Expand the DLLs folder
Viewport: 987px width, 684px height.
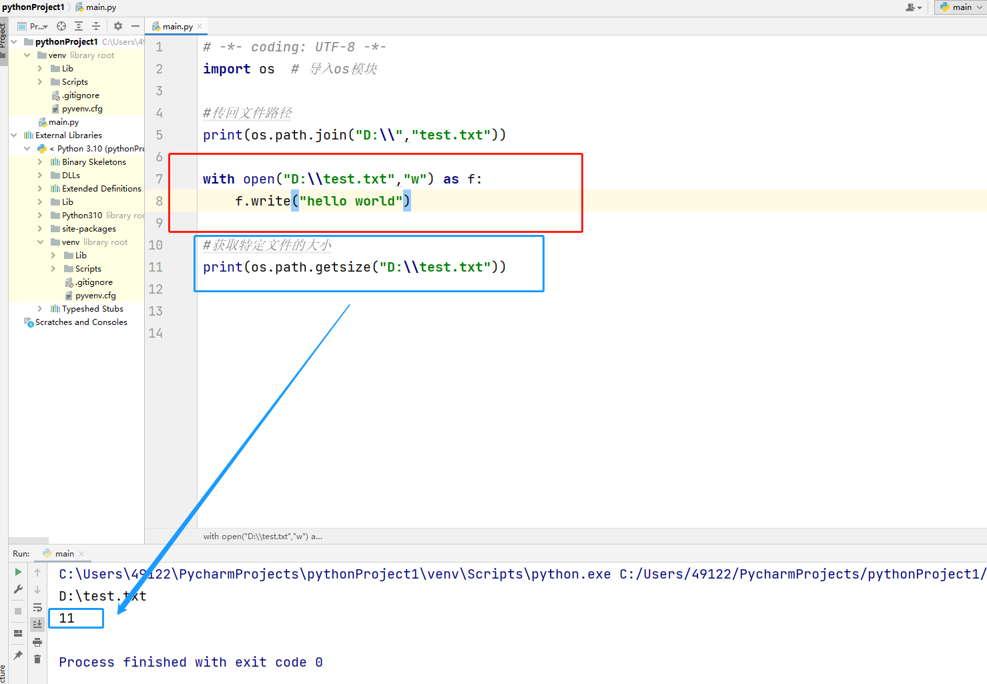point(40,176)
